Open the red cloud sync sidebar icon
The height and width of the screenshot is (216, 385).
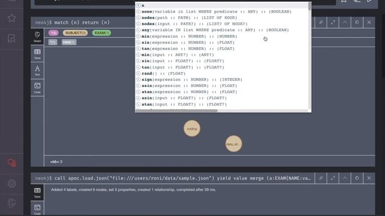(12, 163)
